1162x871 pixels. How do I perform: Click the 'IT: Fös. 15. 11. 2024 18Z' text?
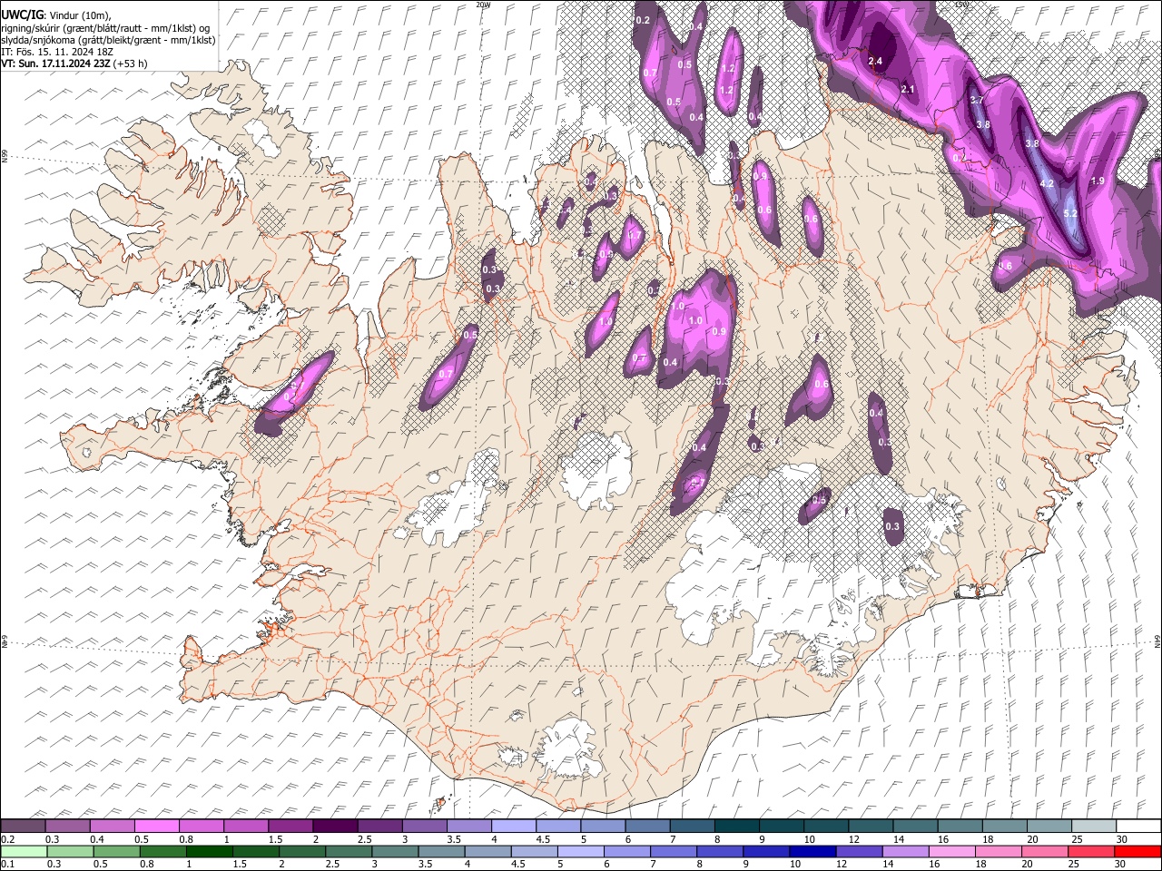57,52
